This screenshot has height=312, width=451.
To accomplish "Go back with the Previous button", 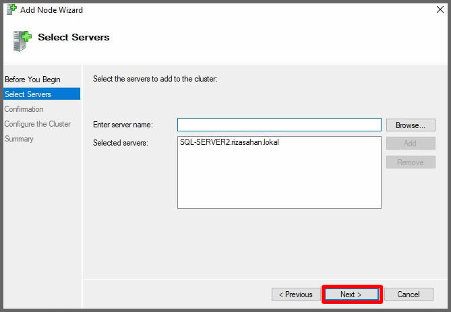I will click(295, 294).
